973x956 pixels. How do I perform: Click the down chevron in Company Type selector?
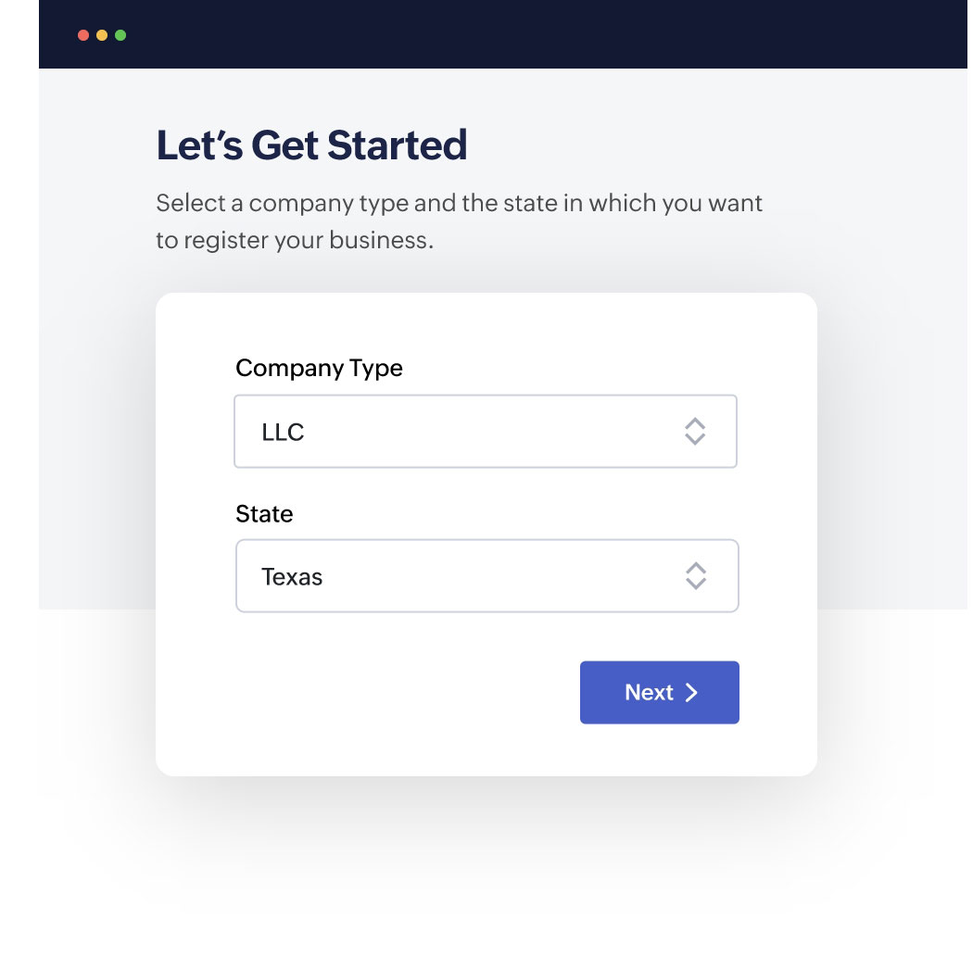(695, 440)
